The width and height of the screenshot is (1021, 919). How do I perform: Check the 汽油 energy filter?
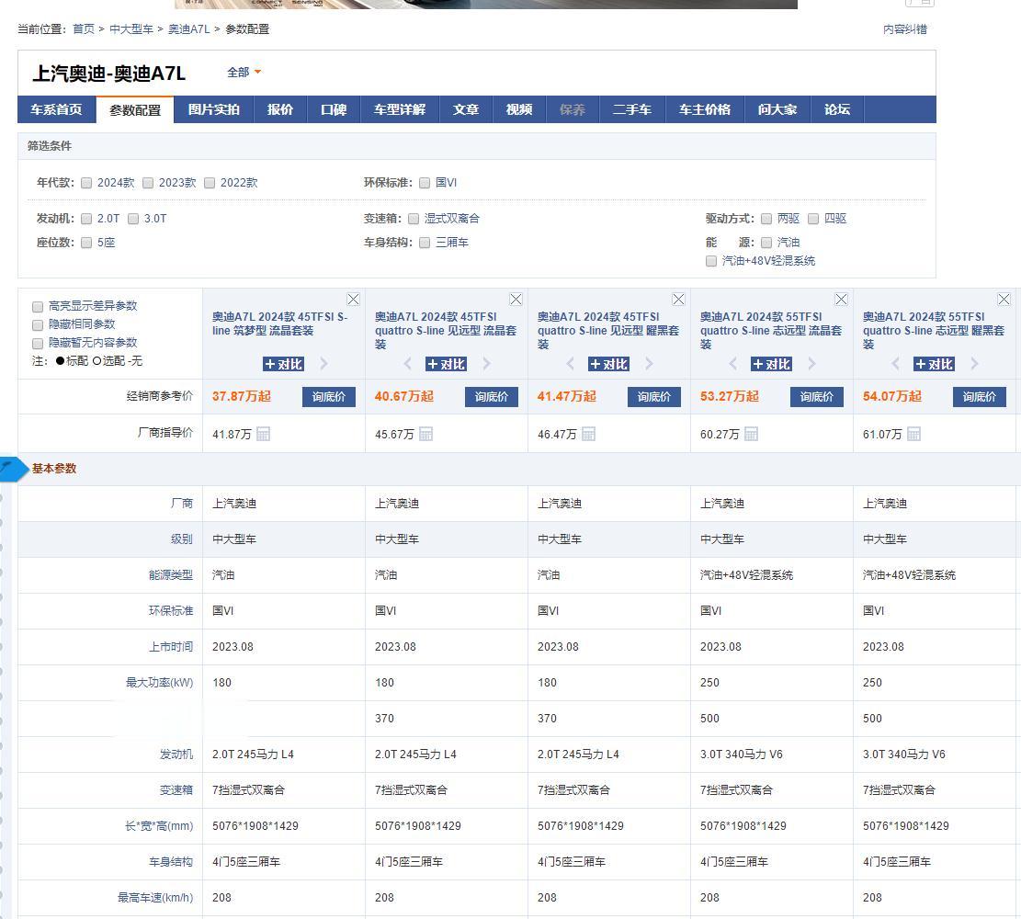click(766, 243)
